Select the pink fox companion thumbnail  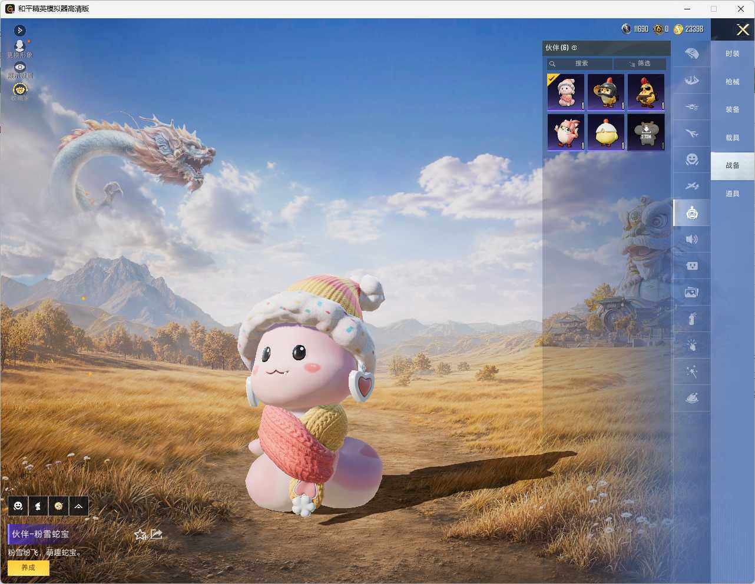[x=566, y=132]
